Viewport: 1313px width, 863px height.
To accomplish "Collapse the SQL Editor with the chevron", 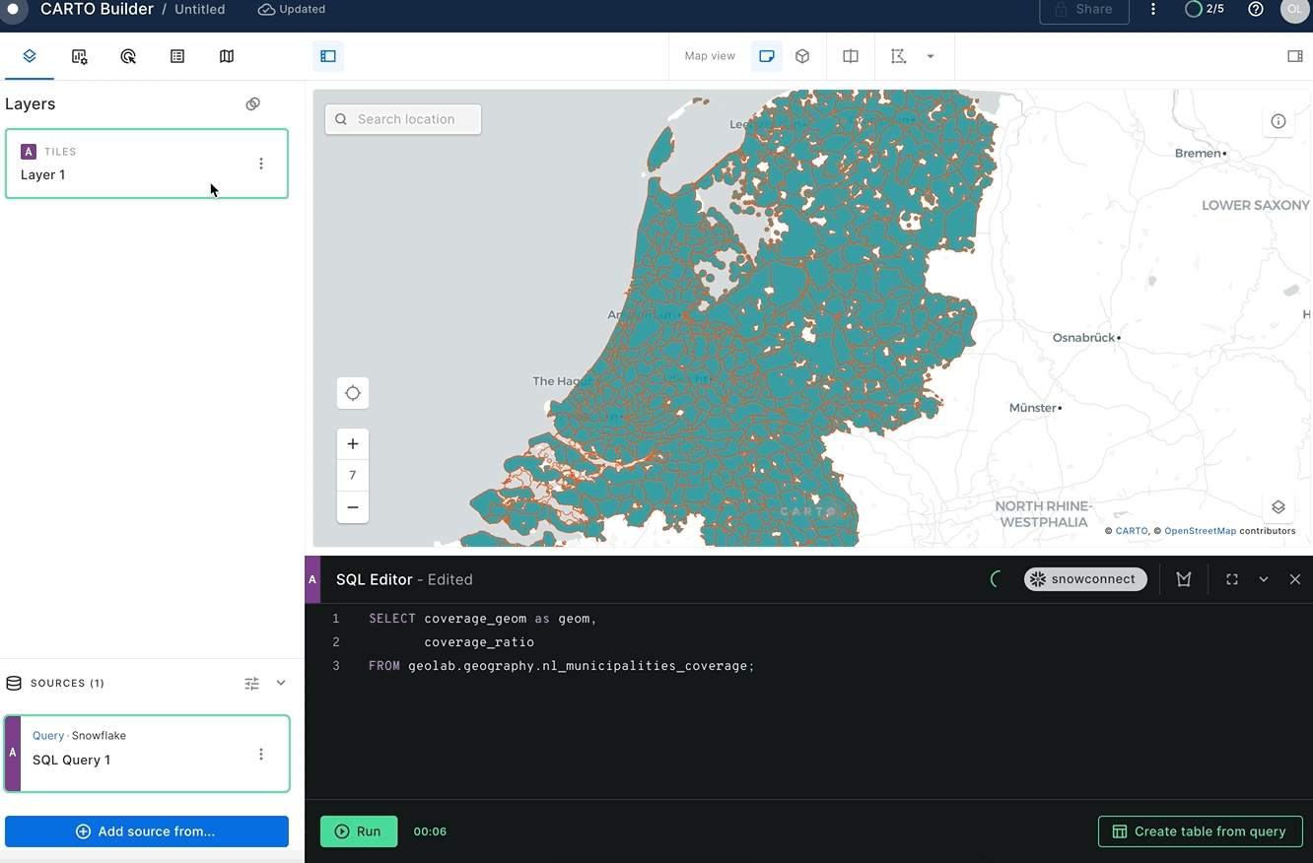I will pyautogui.click(x=1264, y=579).
